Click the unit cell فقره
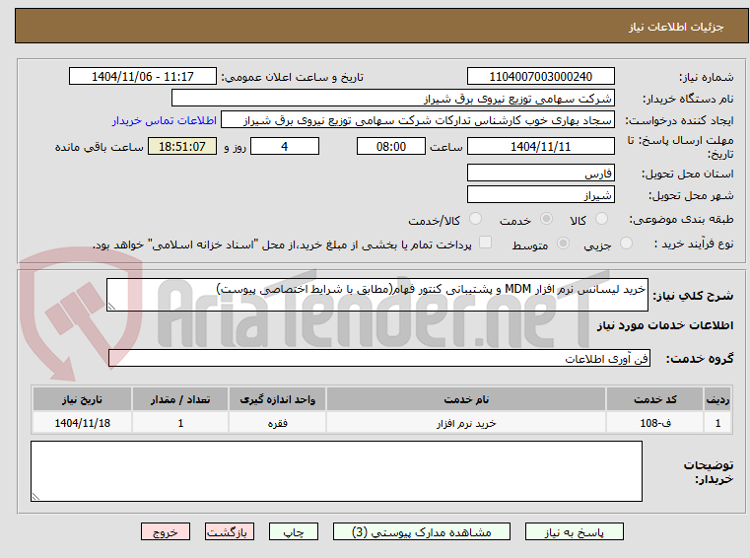This screenshot has height=558, width=750. tap(277, 423)
